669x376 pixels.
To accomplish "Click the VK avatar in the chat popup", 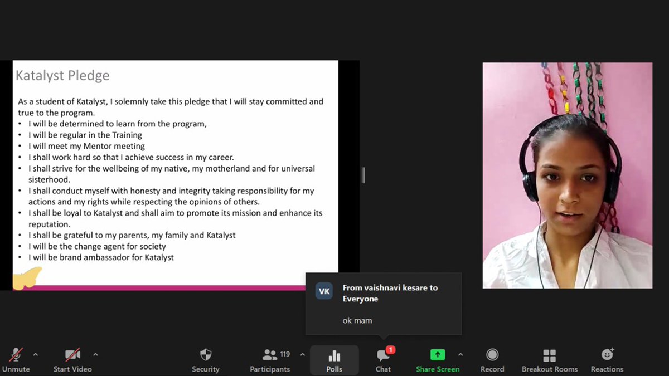I will click(324, 291).
